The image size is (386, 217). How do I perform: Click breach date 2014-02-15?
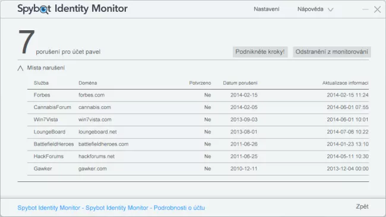pos(243,95)
